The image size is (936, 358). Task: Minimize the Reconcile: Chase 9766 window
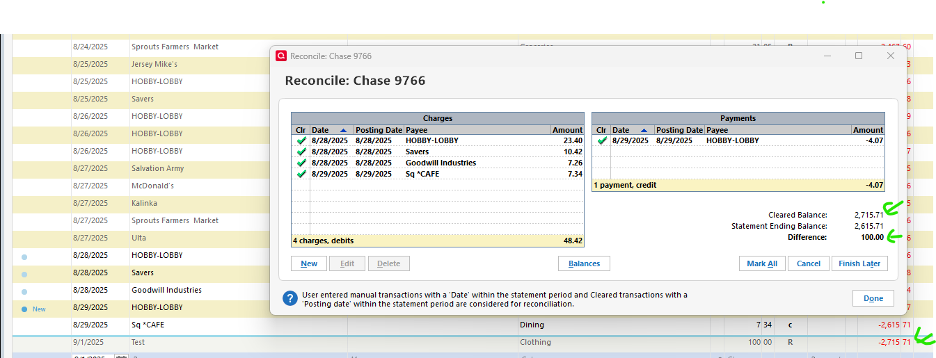pos(827,56)
